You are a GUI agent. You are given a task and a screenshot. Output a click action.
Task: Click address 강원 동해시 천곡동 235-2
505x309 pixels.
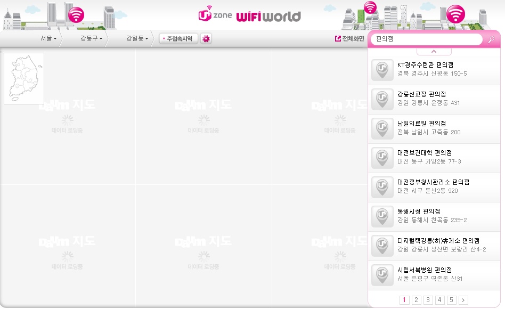point(432,221)
